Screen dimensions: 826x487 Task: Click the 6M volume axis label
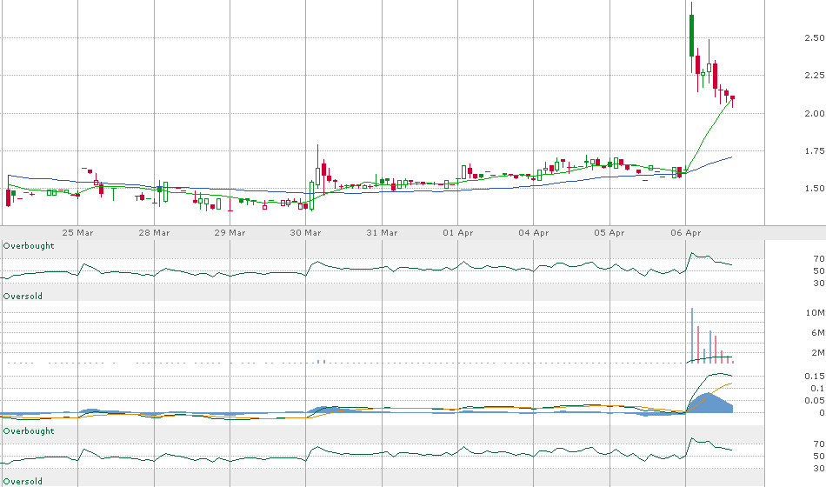[817, 332]
